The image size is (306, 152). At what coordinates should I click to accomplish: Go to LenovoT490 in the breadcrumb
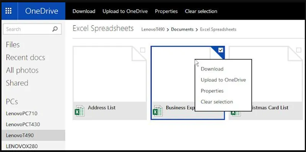(x=153, y=30)
